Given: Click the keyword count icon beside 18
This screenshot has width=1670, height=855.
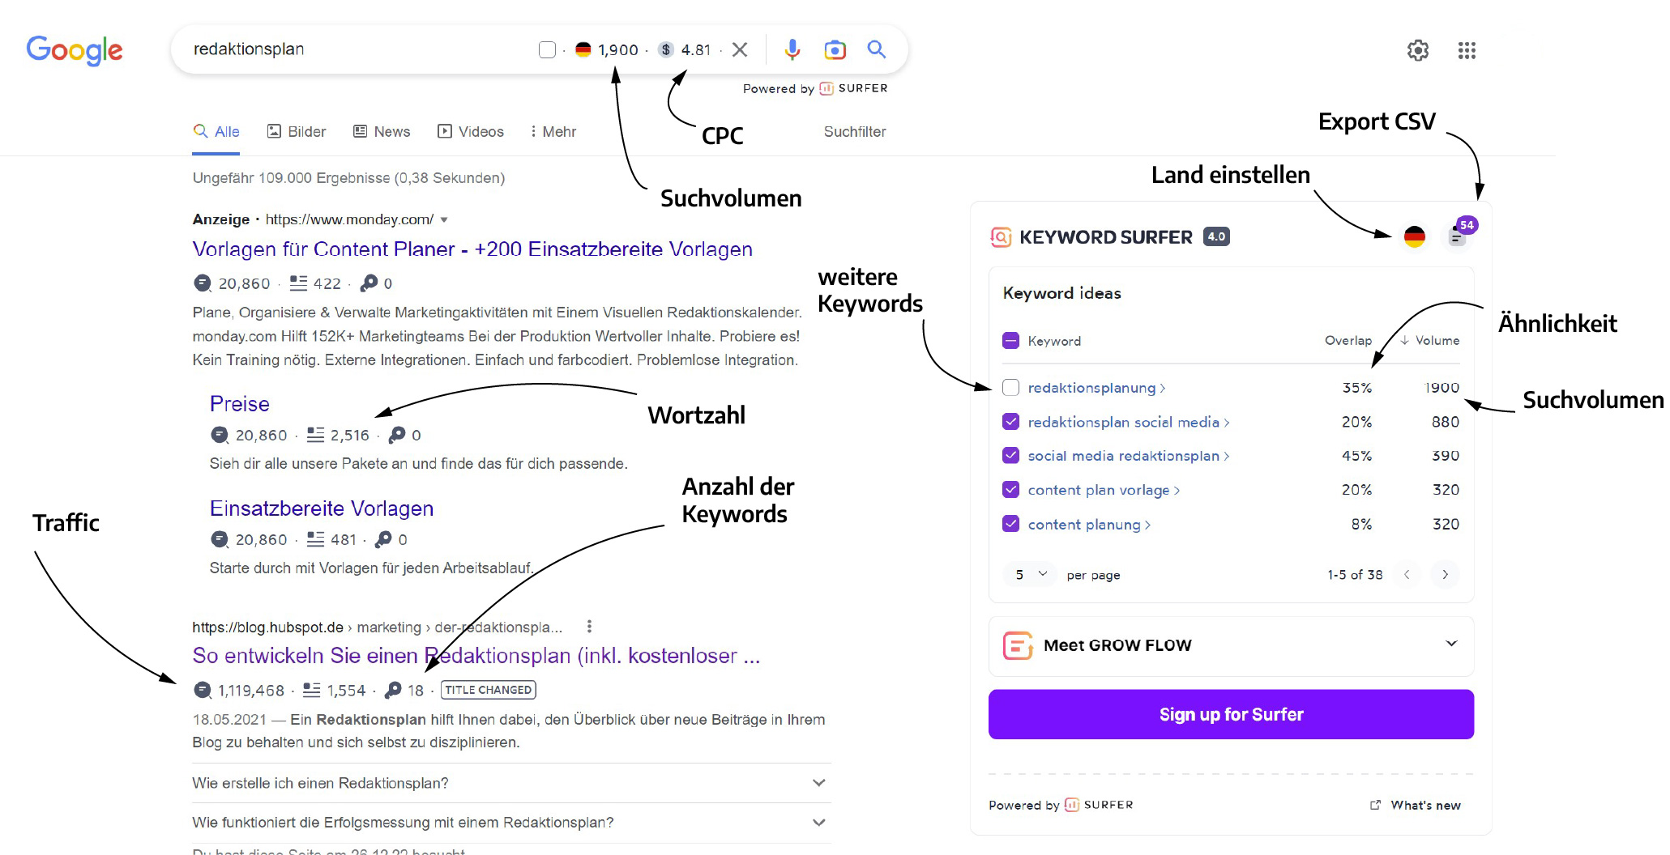Looking at the screenshot, I should [393, 690].
